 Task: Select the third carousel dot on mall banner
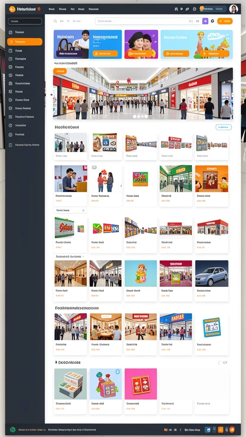(x=142, y=116)
